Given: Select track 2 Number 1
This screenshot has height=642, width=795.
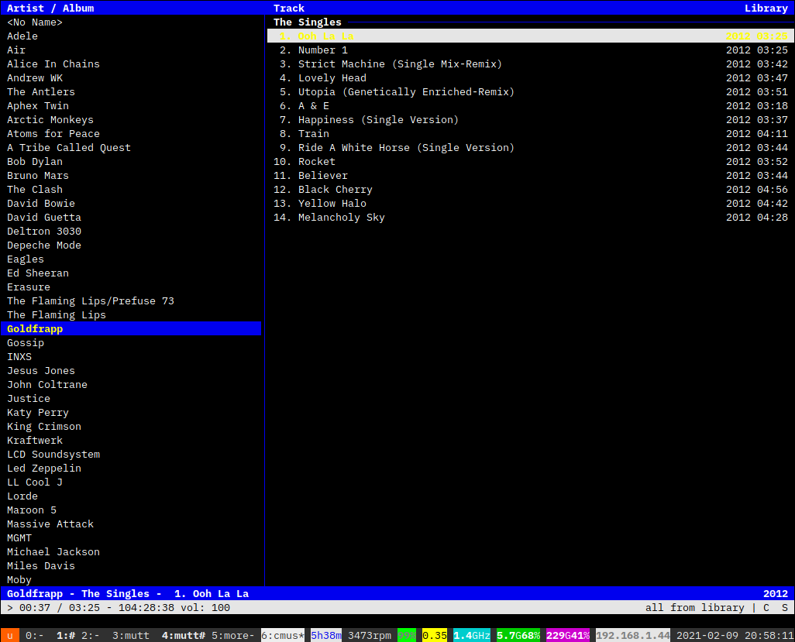Looking at the screenshot, I should click(531, 50).
